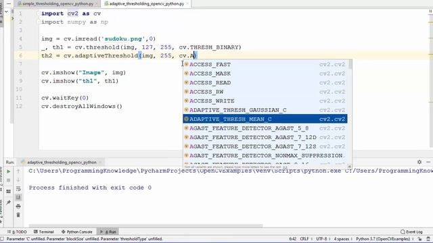Click 'numpy' in the import on line 2
The height and width of the screenshot is (243, 433).
(x=76, y=22)
